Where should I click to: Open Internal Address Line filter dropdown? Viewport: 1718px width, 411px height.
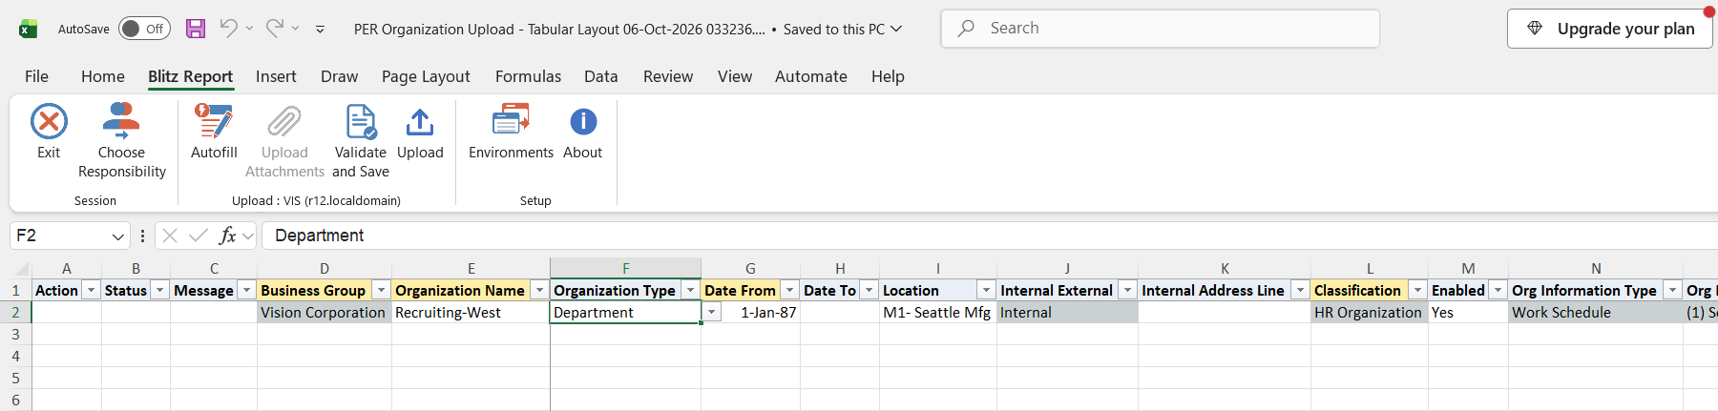(x=1300, y=290)
